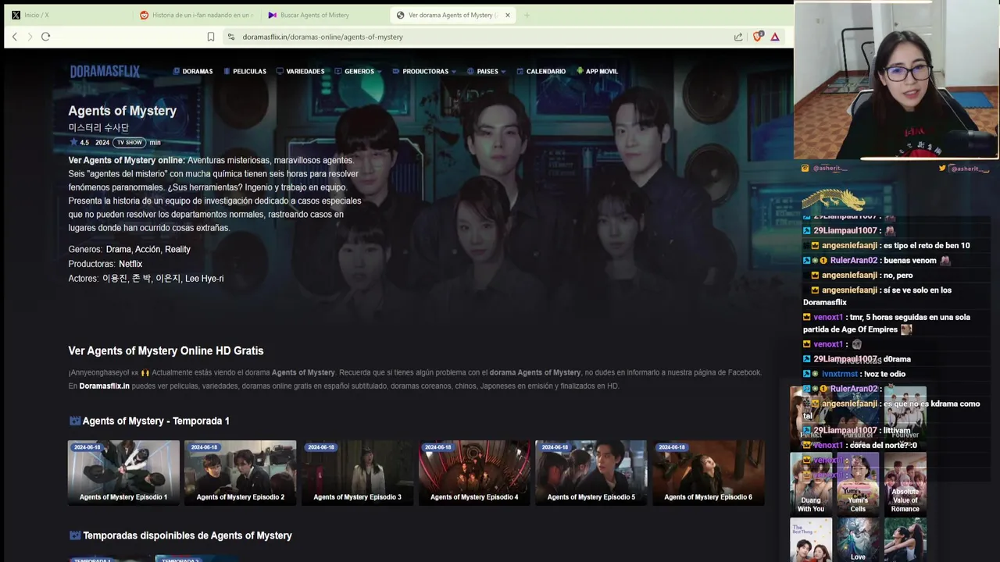Click the Temporadas disponibles de Agents of Mystery heading
1000x562 pixels.
(x=187, y=535)
